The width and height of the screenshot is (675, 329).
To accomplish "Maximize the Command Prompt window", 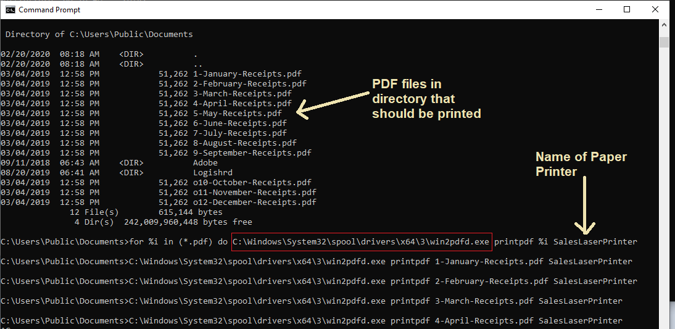I will 627,9.
